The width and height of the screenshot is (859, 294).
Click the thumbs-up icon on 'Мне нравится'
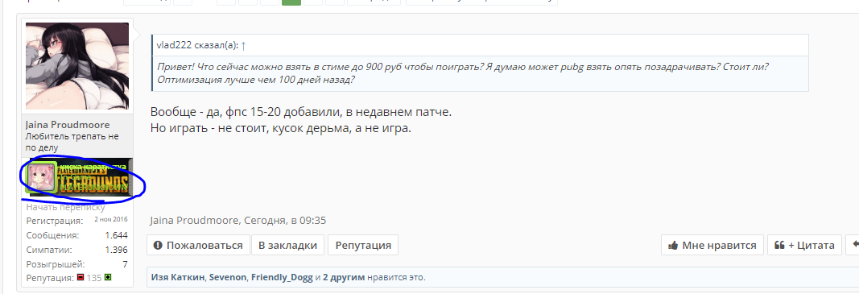(673, 245)
